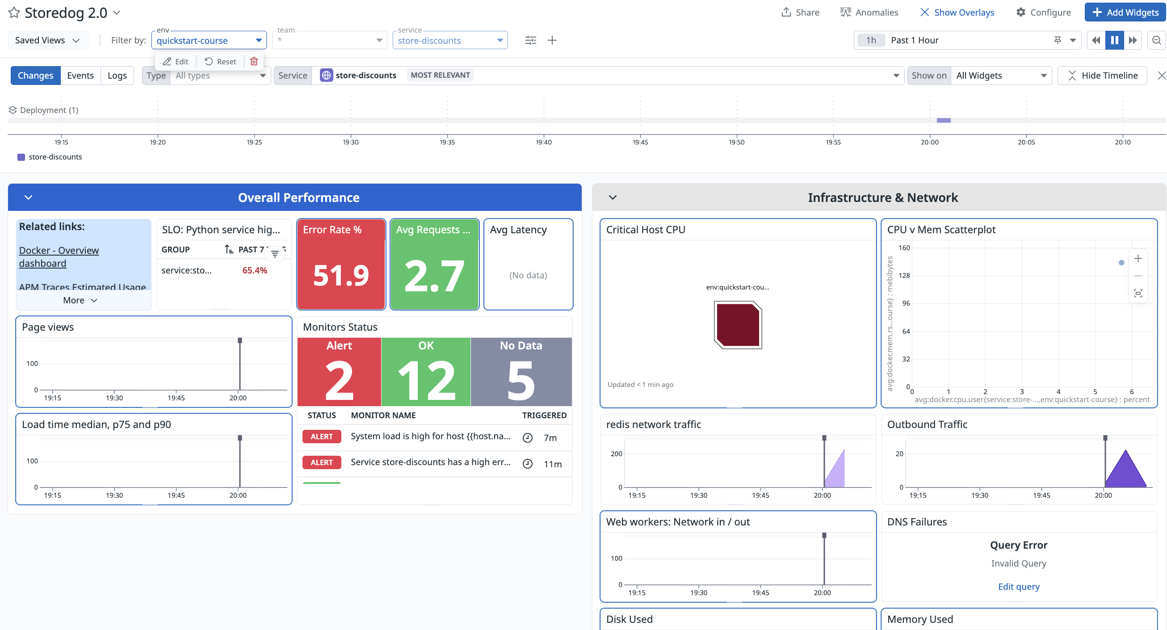This screenshot has height=630, width=1167.
Task: Click the zoom out magnifier icon
Action: (x=1156, y=40)
